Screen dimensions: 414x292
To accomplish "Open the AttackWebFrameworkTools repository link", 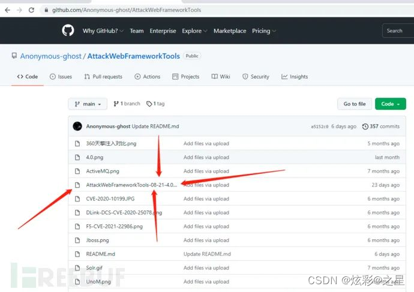I will pyautogui.click(x=133, y=56).
